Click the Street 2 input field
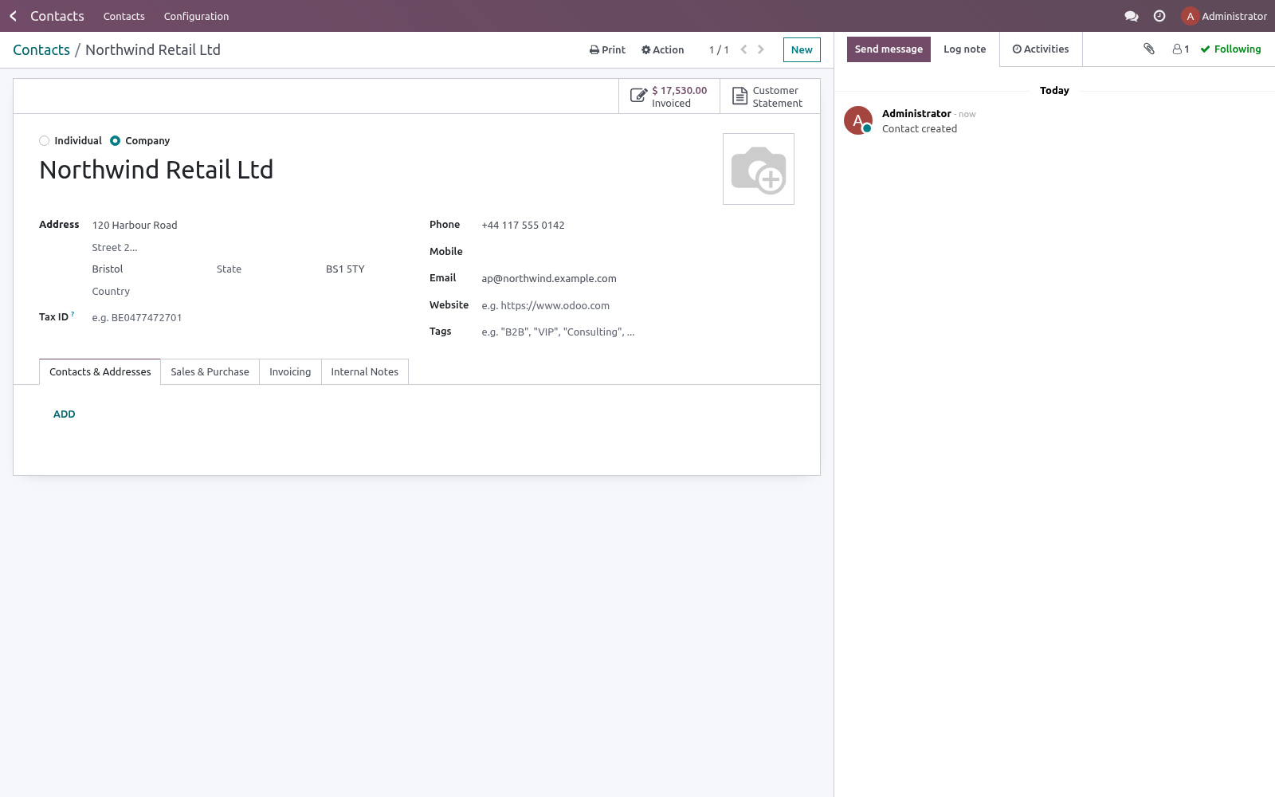Image resolution: width=1275 pixels, height=797 pixels. point(247,248)
